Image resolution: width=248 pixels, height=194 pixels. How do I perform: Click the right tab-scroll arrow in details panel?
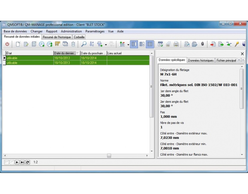[x=243, y=60]
